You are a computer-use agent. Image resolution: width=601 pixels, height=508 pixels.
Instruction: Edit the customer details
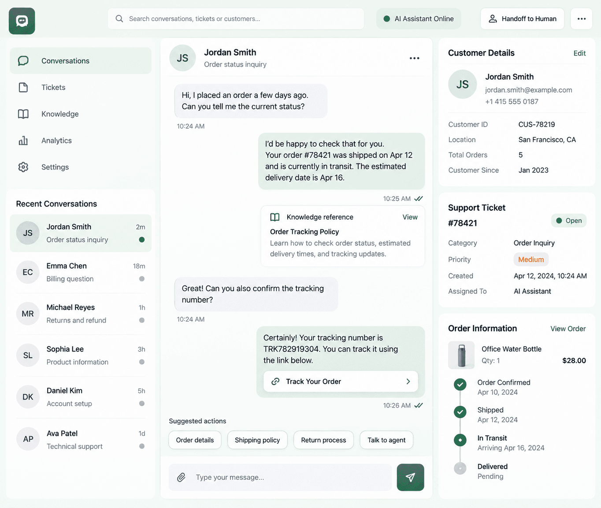click(579, 53)
